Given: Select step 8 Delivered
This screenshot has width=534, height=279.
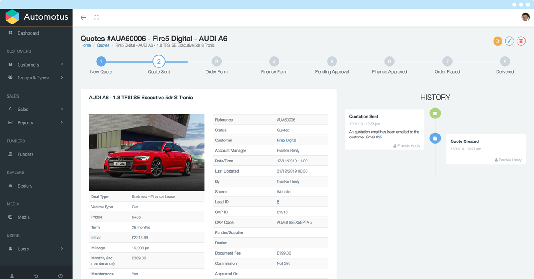Looking at the screenshot, I should click(505, 61).
